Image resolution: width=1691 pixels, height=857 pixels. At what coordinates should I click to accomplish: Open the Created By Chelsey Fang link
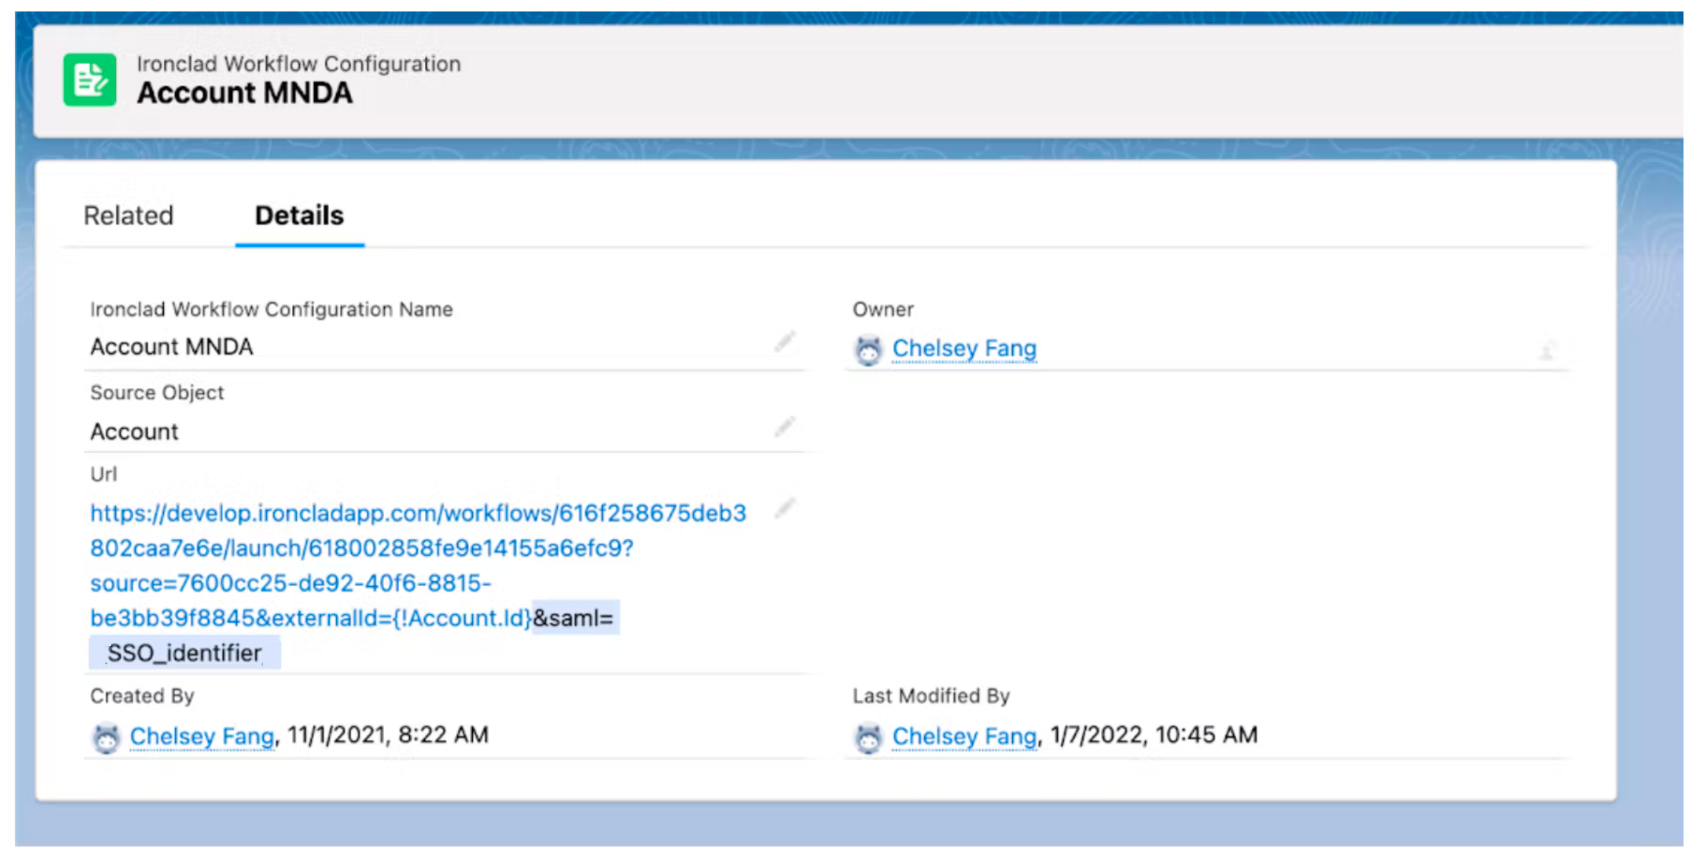click(202, 736)
